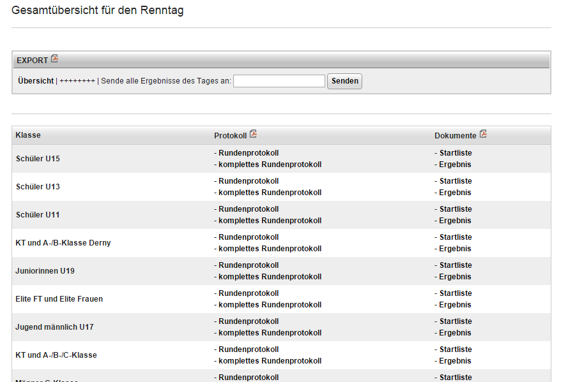View Startliste for KT und A-/B-/C-Klasse
Image resolution: width=561 pixels, height=382 pixels.
pyautogui.click(x=456, y=349)
